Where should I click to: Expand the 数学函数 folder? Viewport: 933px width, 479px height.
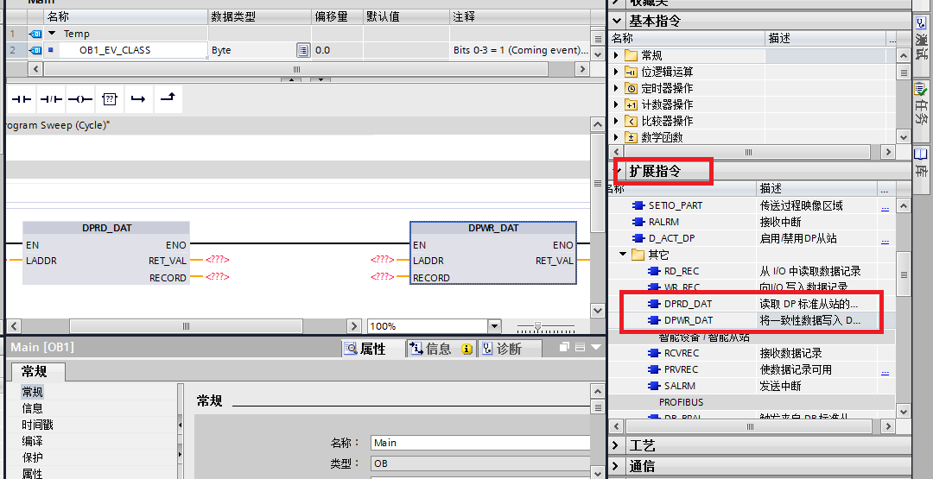pyautogui.click(x=617, y=137)
